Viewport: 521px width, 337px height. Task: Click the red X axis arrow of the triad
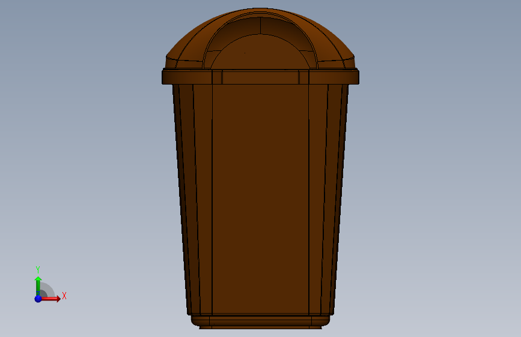point(50,299)
